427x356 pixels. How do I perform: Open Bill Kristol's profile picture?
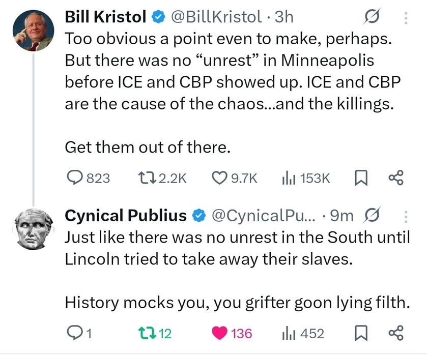coord(33,30)
